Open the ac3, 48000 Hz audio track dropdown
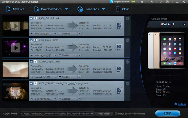 [x=55, y=99]
